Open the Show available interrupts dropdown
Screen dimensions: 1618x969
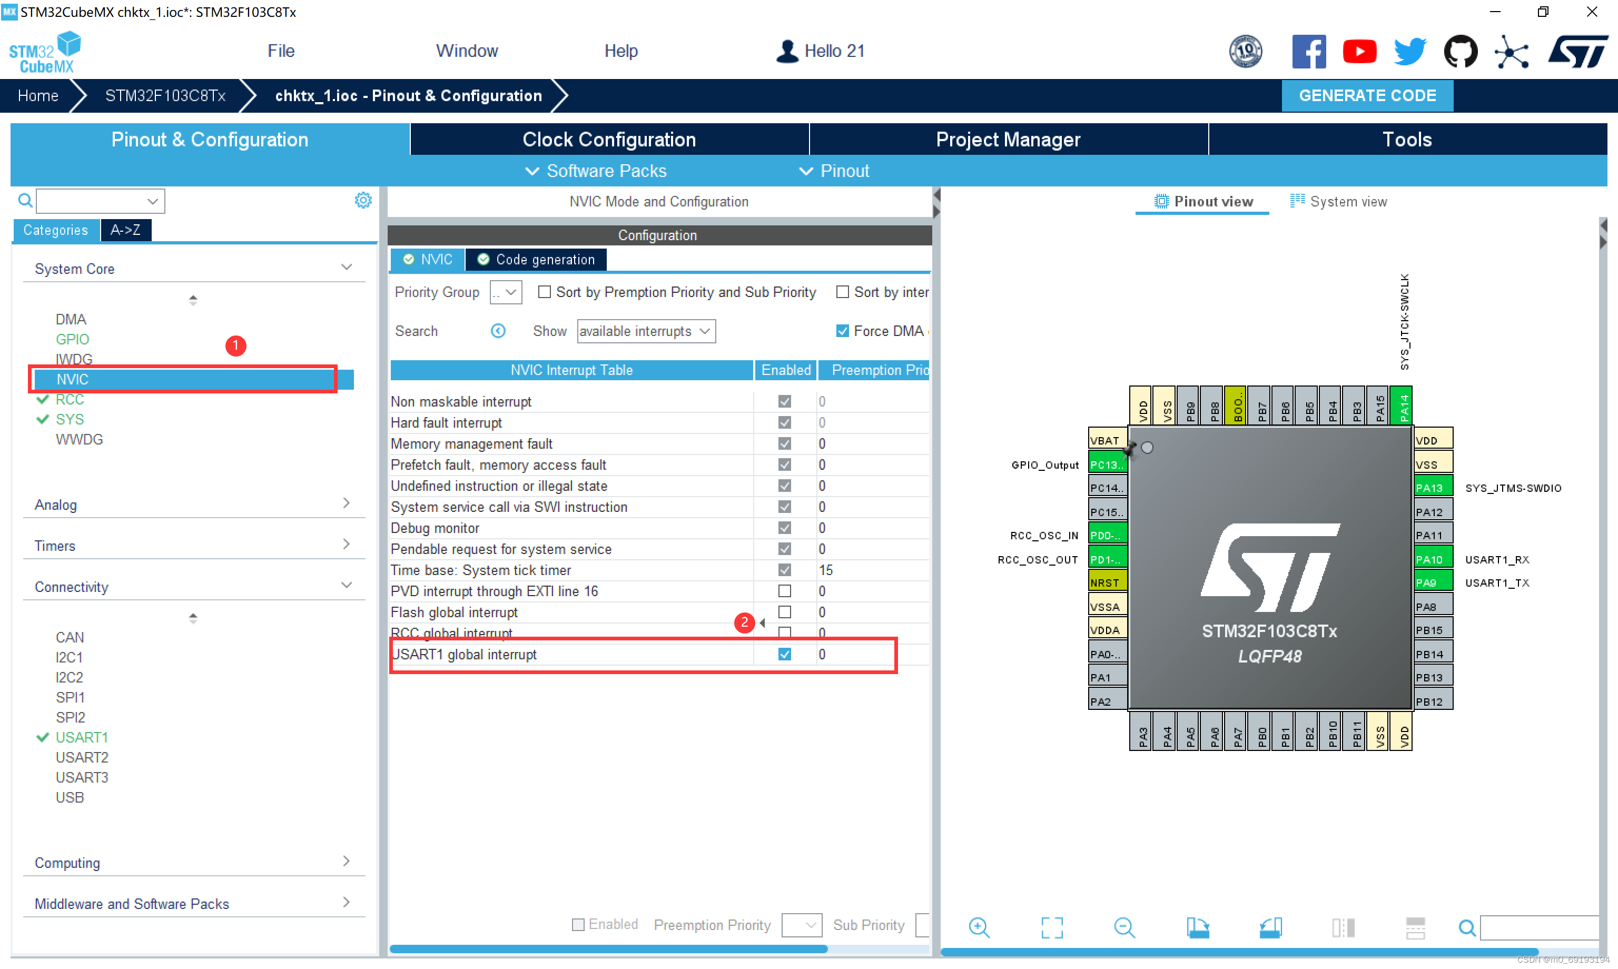[x=644, y=332]
